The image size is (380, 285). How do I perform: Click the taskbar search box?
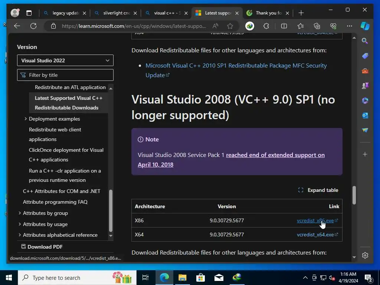77,278
